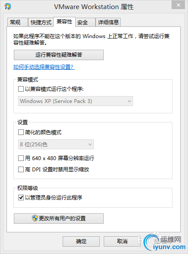Click the 取消 button
The height and width of the screenshot is (254, 188).
click(122, 241)
